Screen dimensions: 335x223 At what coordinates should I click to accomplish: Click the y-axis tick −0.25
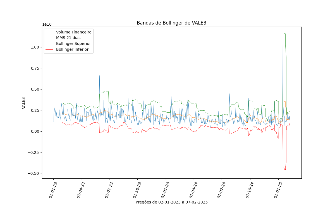pos(33,152)
